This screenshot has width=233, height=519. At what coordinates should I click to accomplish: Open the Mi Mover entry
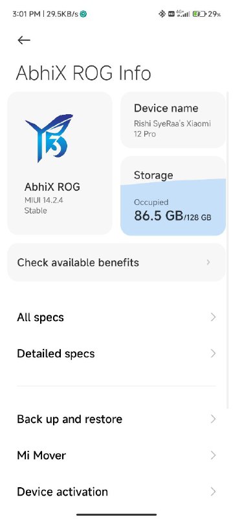pos(116,455)
